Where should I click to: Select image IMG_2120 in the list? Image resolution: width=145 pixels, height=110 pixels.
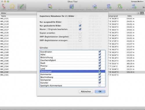pos(4,21)
